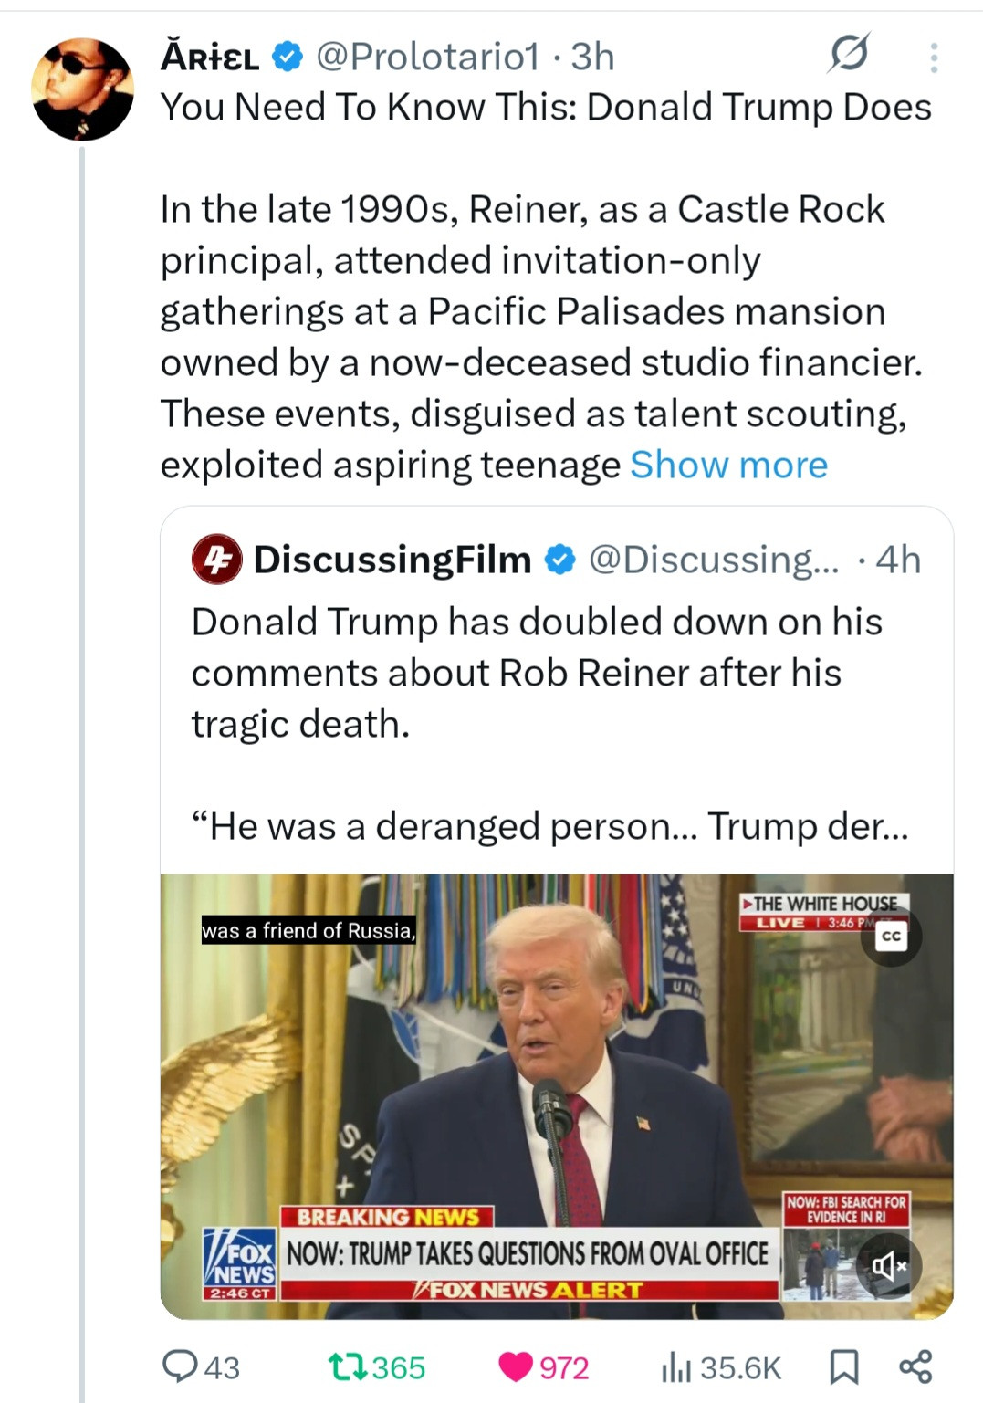Share the post via share icon
Image resolution: width=983 pixels, height=1403 pixels.
click(x=915, y=1366)
